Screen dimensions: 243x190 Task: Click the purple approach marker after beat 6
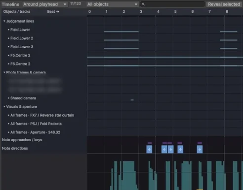pyautogui.click(x=200, y=143)
